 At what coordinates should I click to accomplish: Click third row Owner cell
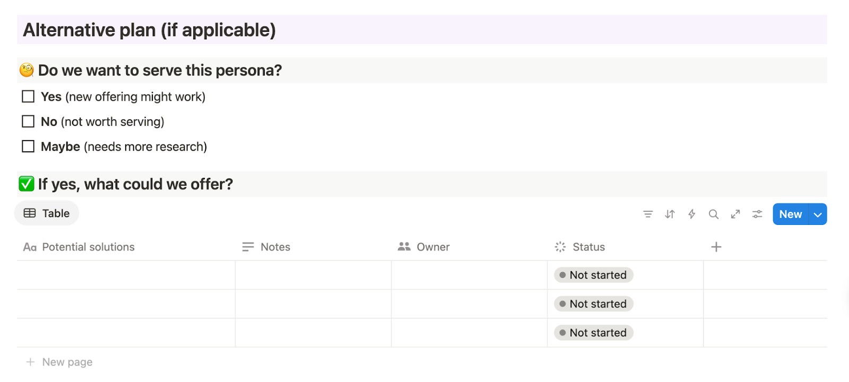pyautogui.click(x=469, y=333)
